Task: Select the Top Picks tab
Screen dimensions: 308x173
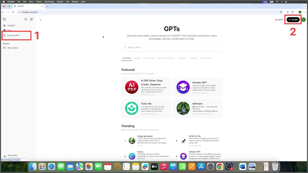Action: click(127, 58)
